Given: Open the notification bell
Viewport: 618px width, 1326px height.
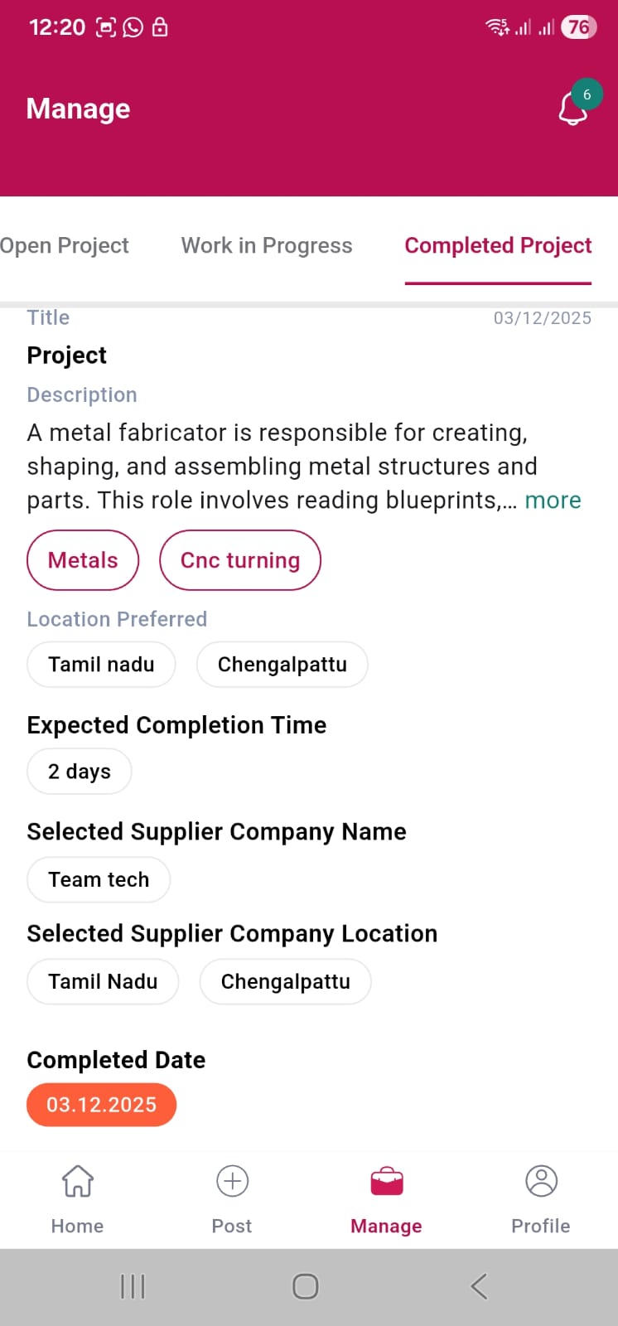Looking at the screenshot, I should point(572,109).
